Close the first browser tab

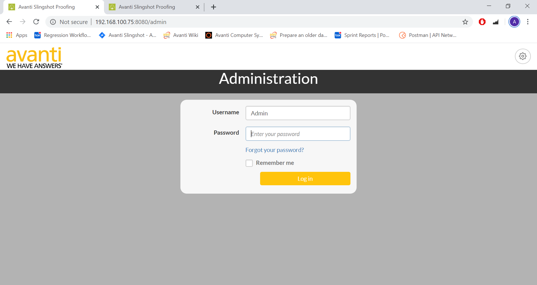click(x=97, y=7)
